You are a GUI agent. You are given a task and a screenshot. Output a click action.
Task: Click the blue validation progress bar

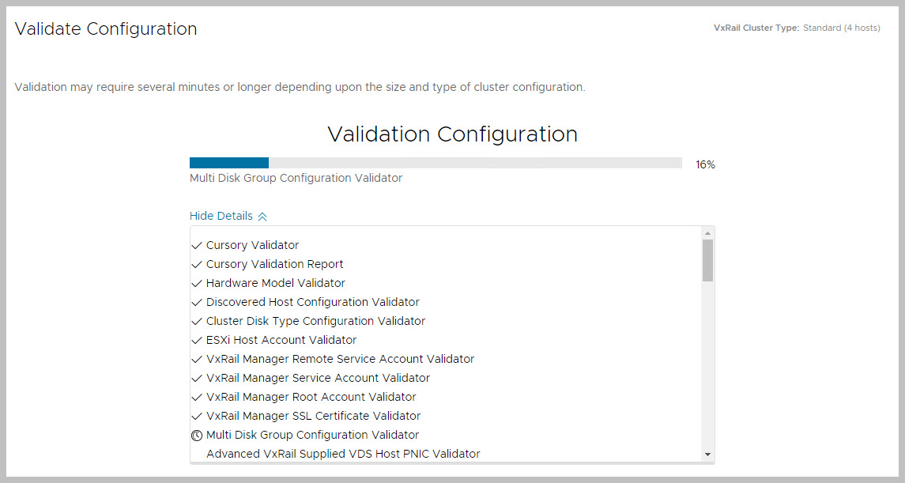point(229,163)
